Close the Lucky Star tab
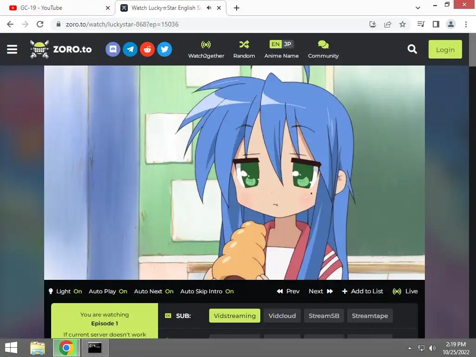 tap(219, 8)
